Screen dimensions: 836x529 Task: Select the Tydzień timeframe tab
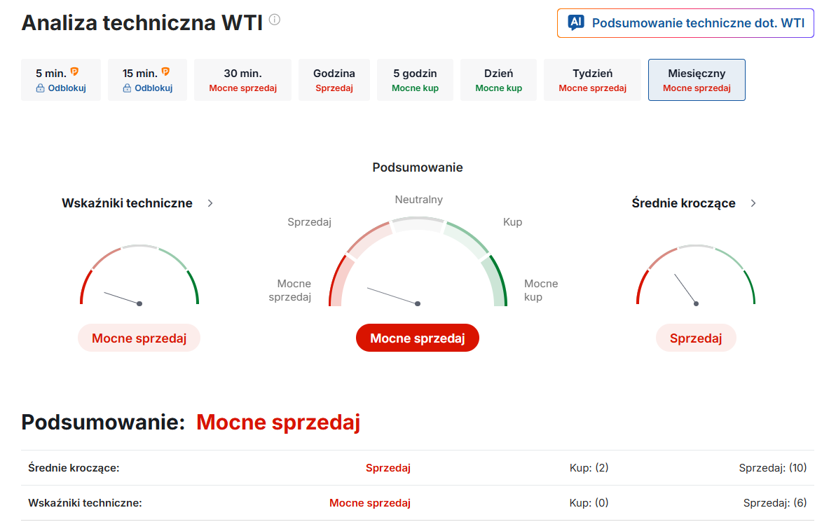[x=592, y=80]
